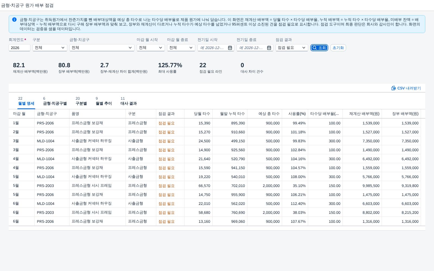Click the 사용률(%) column header
Screen dimensions: 434x271
(295, 114)
